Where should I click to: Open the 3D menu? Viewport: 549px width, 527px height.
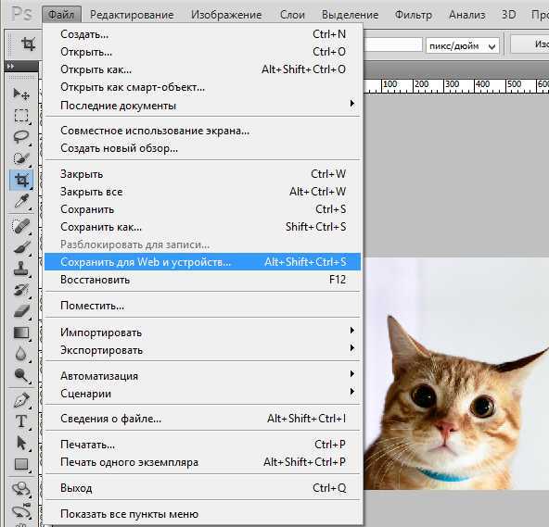(x=508, y=15)
